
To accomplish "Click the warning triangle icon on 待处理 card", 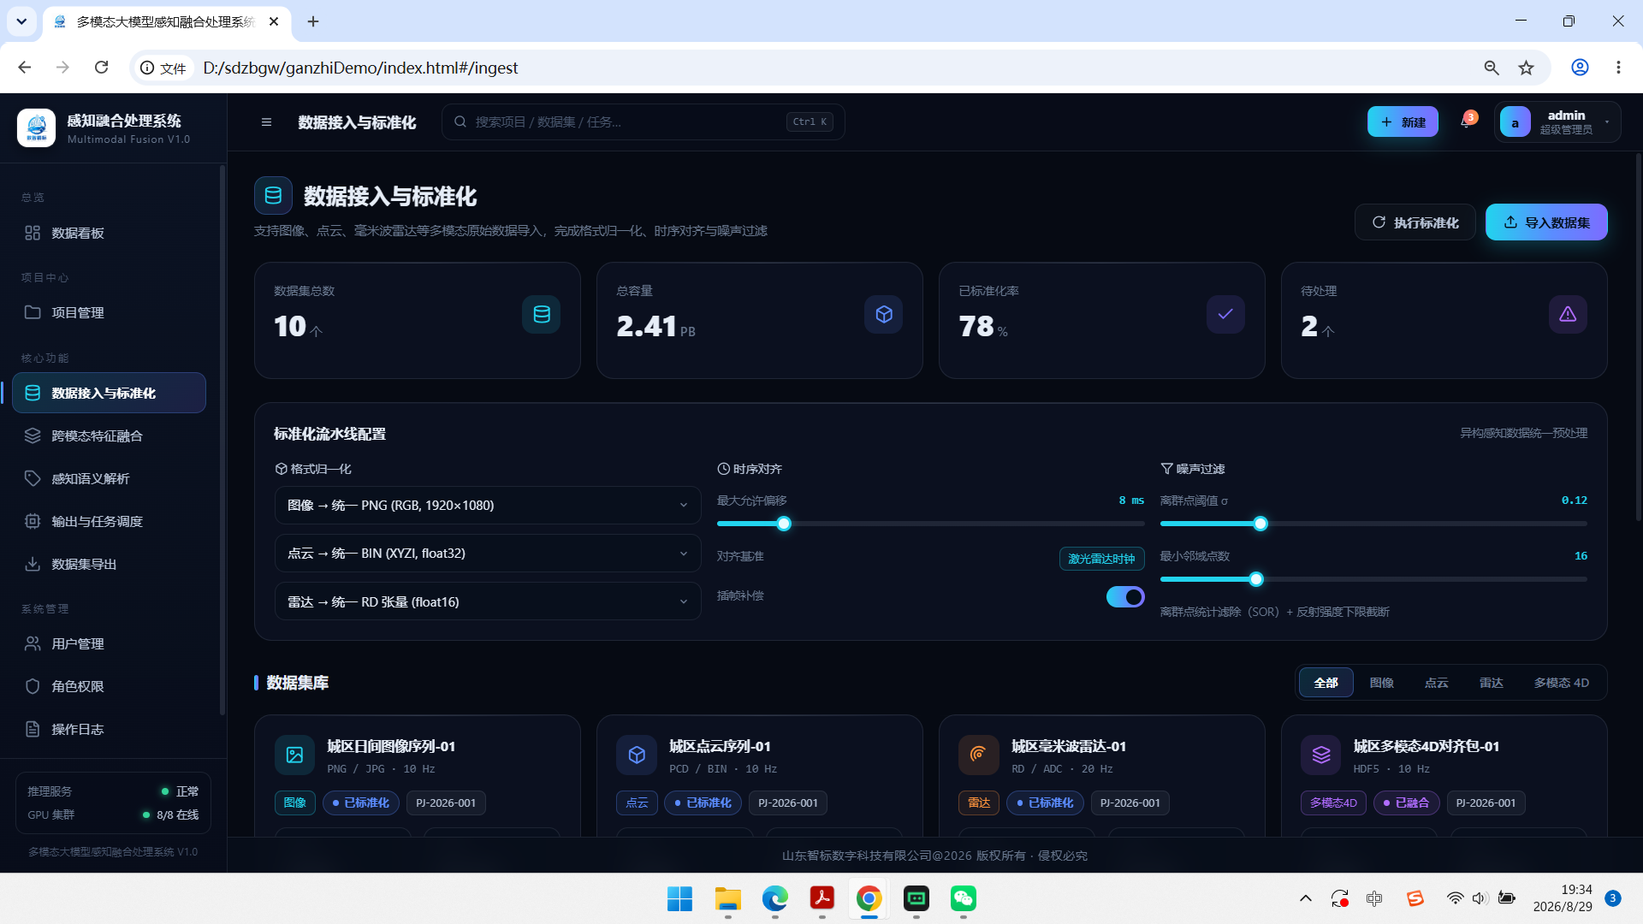I will pyautogui.click(x=1568, y=315).
